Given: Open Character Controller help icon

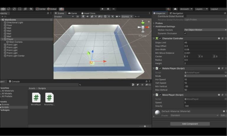Looking at the screenshot, I should tap(219, 38).
